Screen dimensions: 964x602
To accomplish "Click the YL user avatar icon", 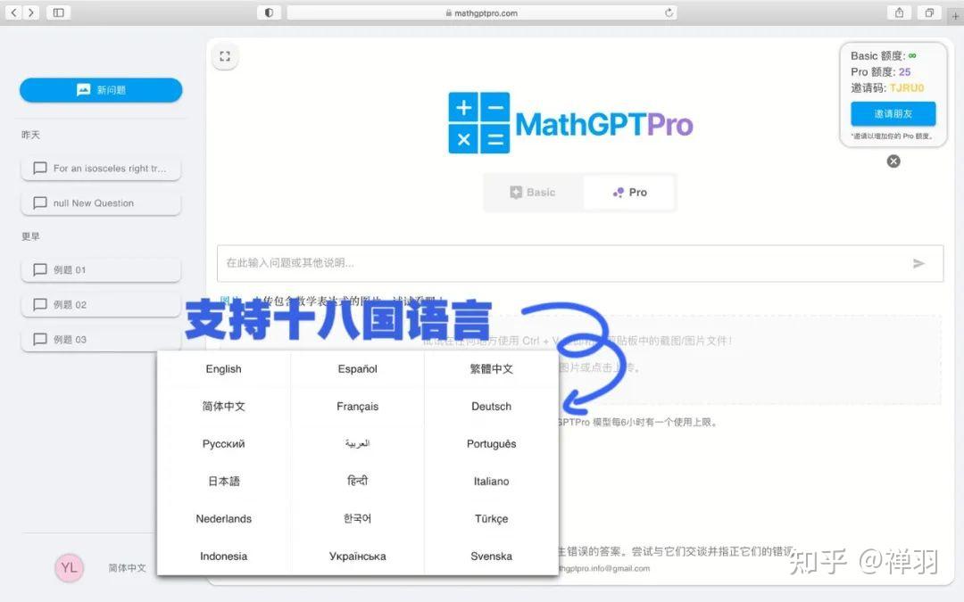I will point(69,568).
